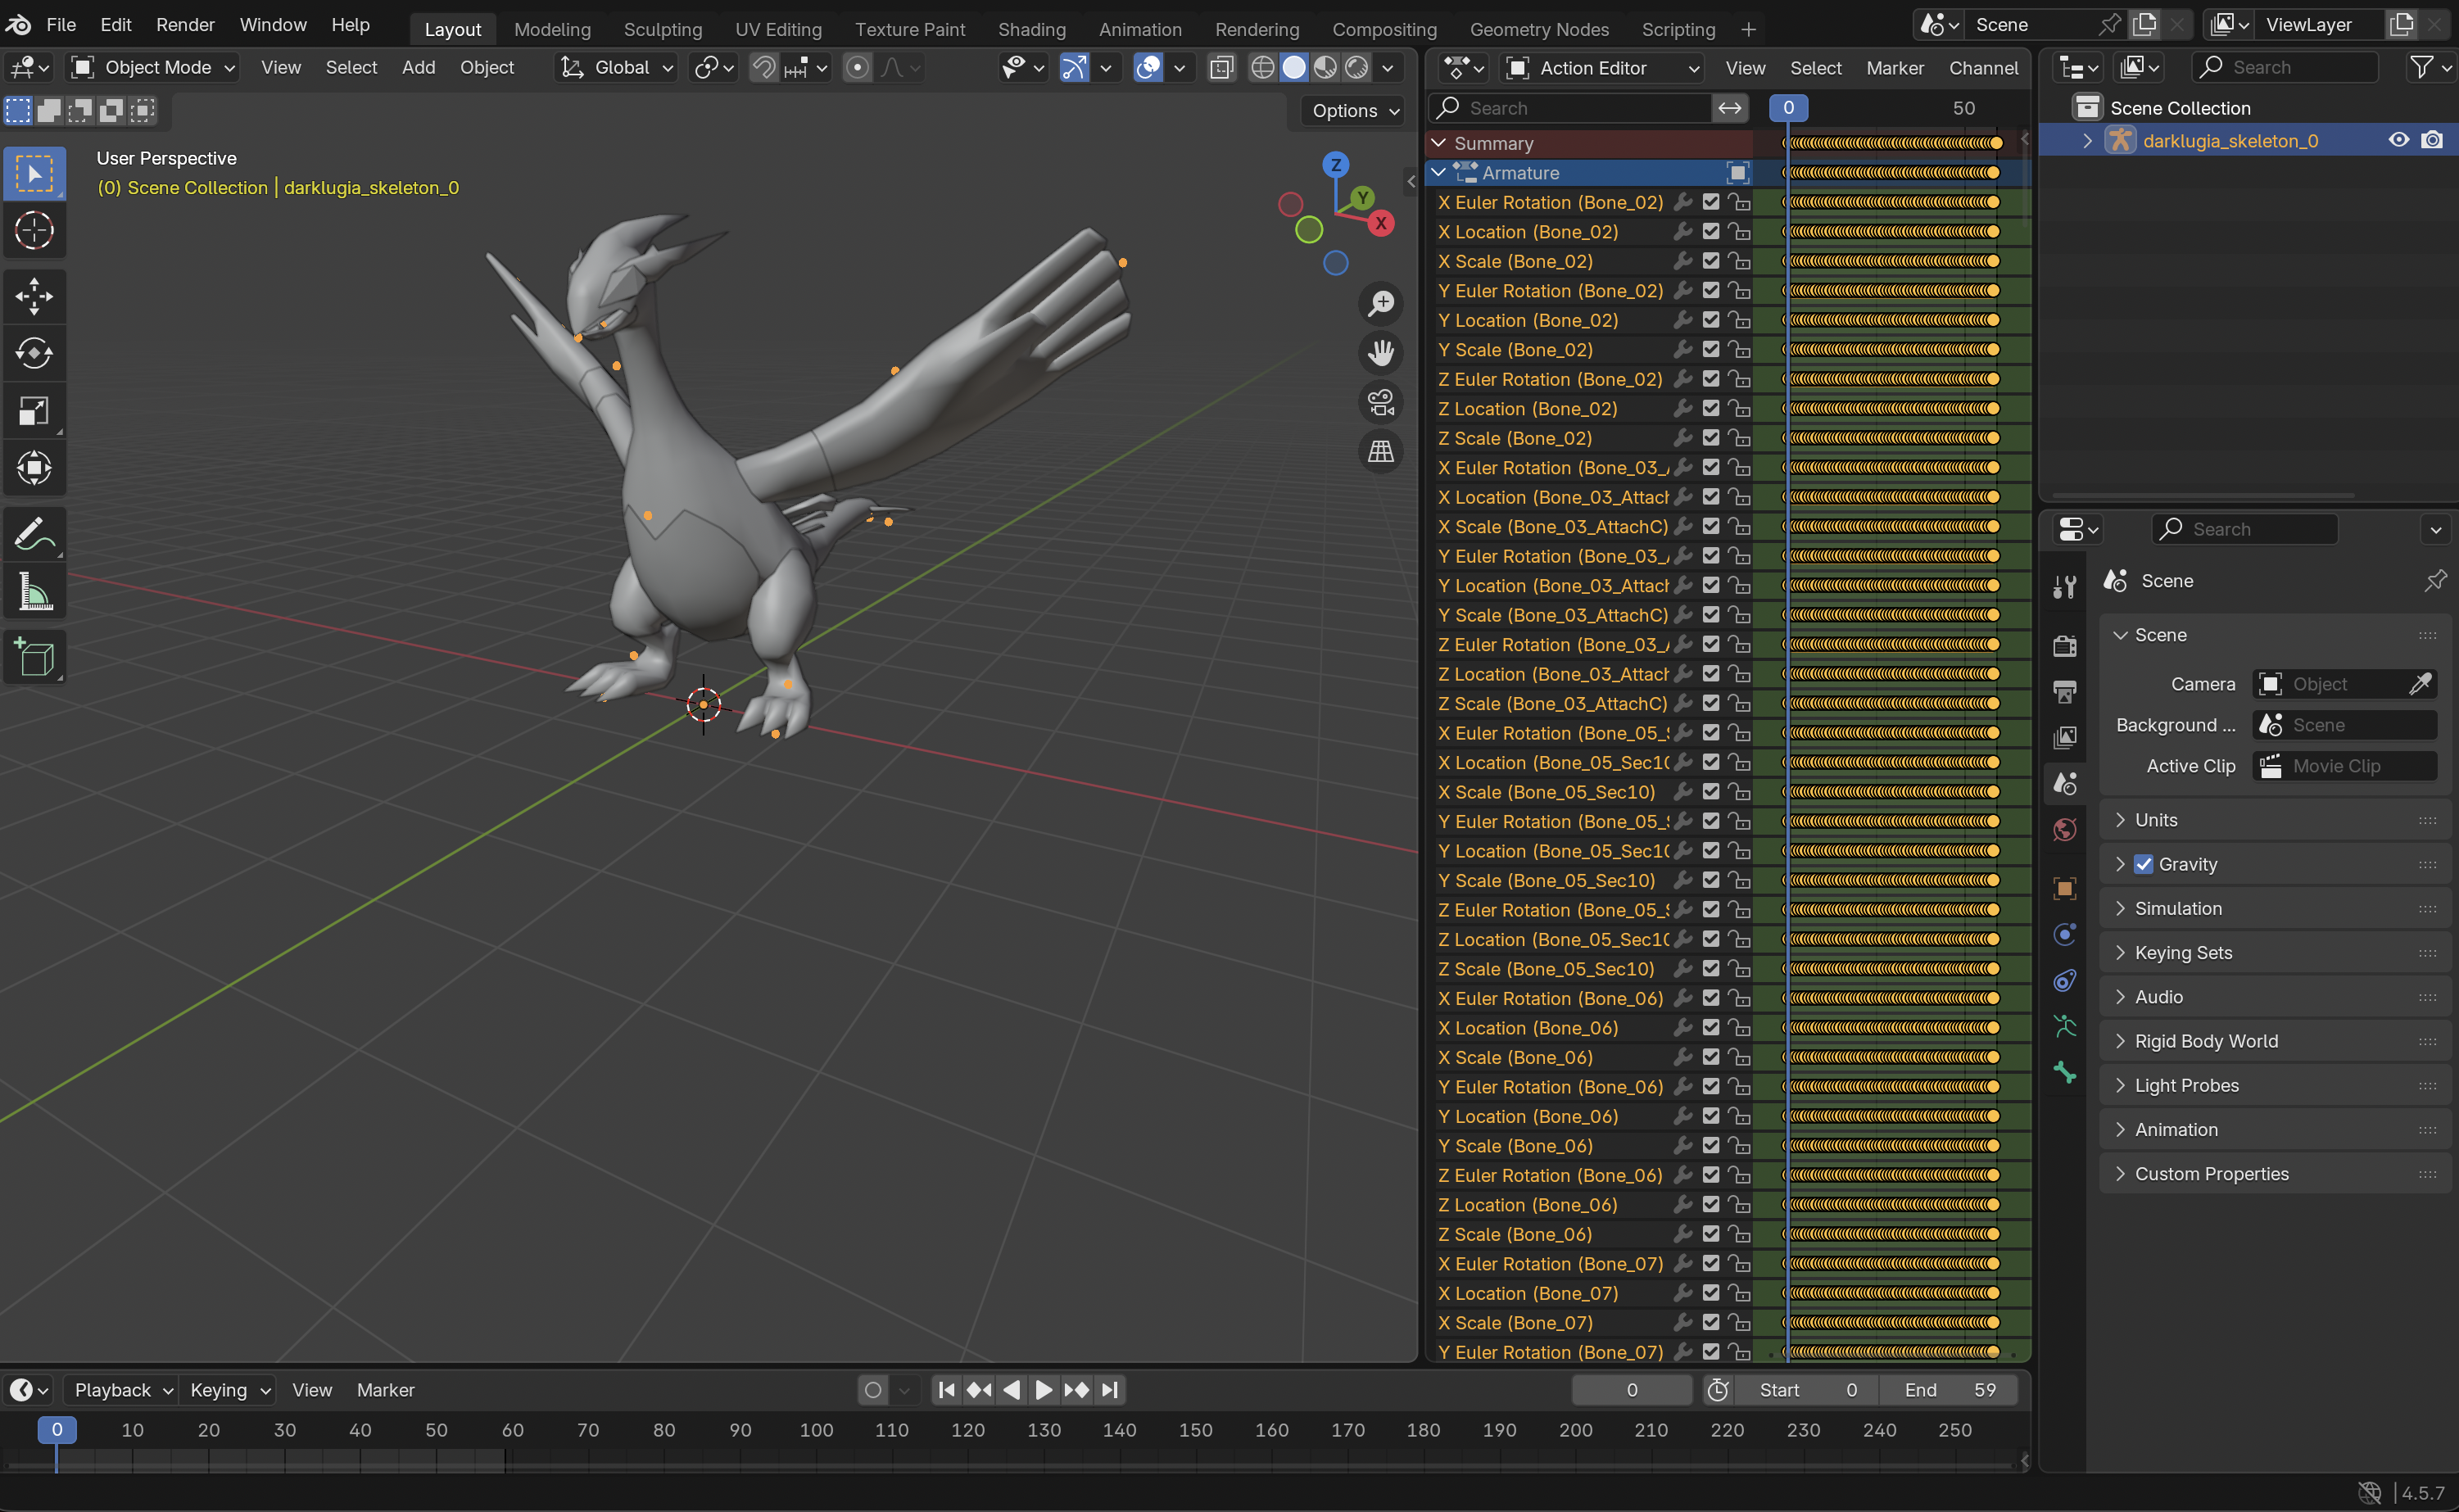Switch to the Geometry Nodes workspace tab
Image resolution: width=2459 pixels, height=1512 pixels.
[1539, 29]
